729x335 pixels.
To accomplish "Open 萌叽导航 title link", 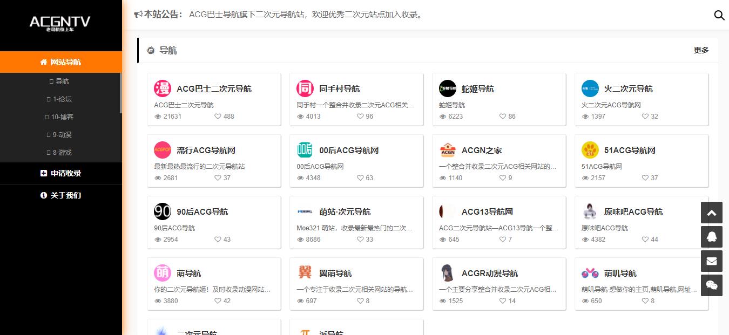I will 620,273.
